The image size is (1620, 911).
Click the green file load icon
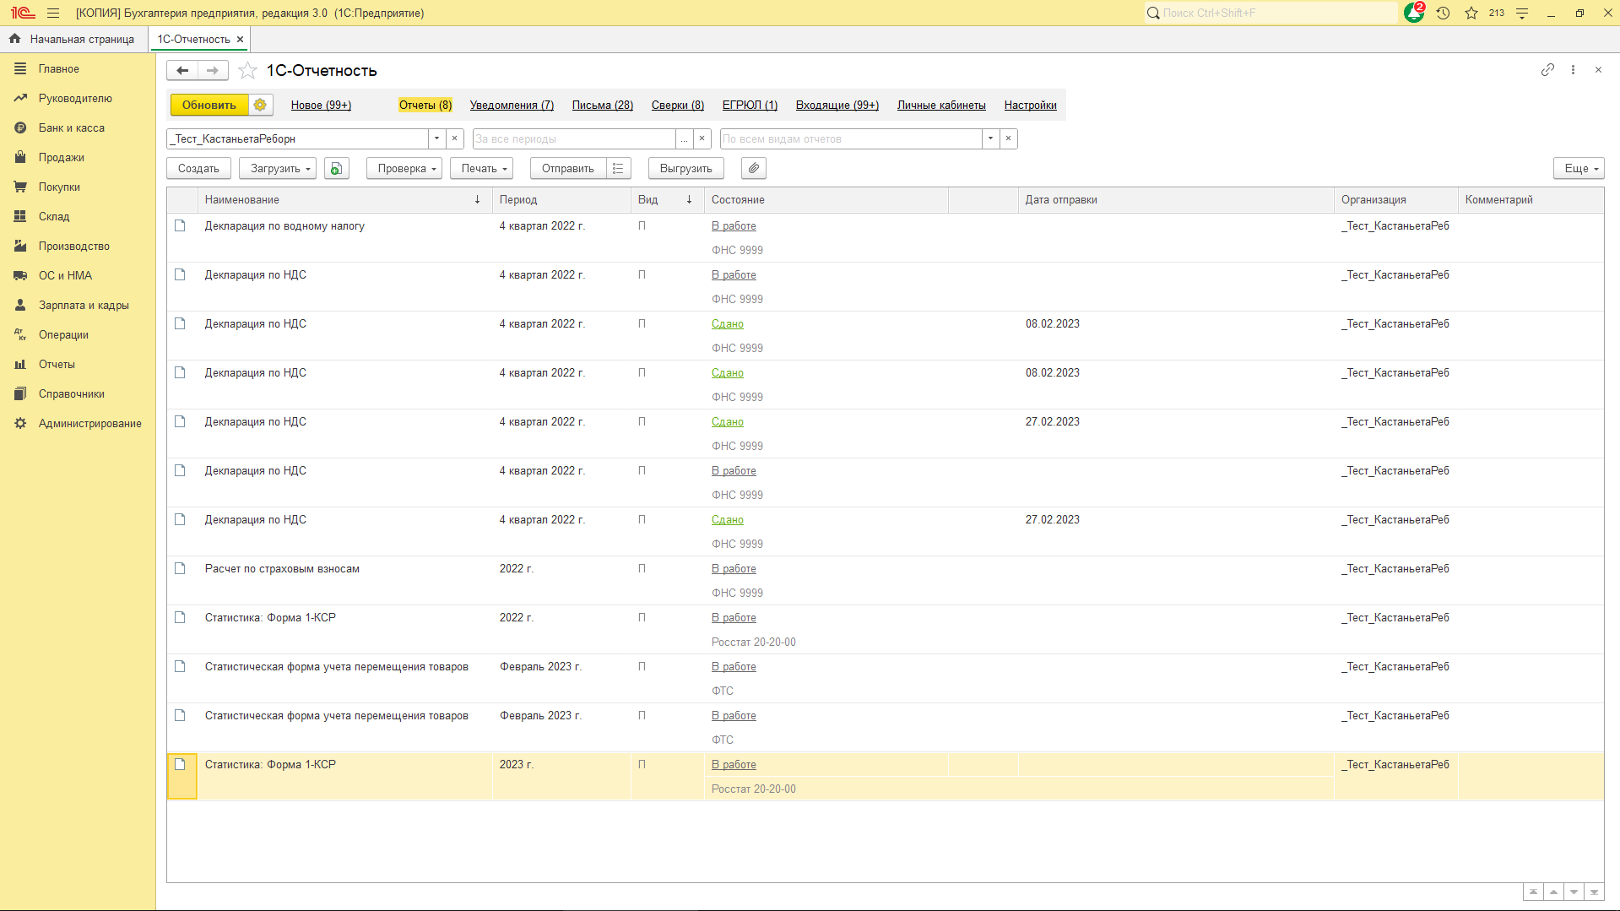336,168
